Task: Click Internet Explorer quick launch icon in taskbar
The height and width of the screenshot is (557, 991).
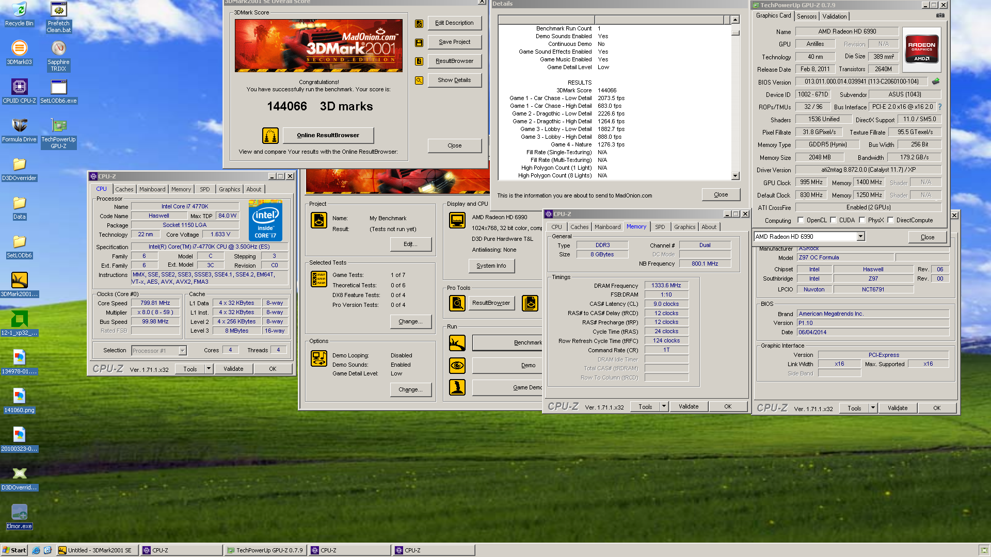Action: point(36,550)
